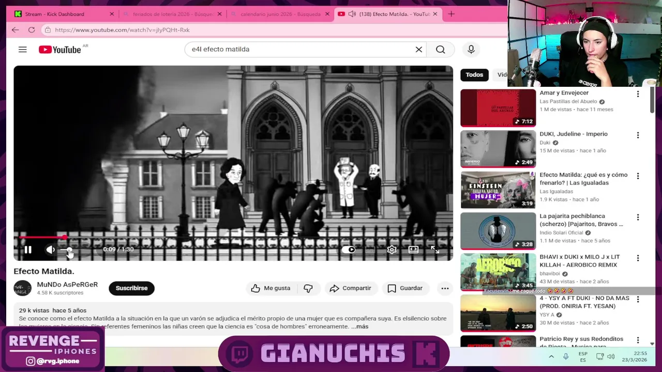Open options menu for Las Igualadas video
662x372 pixels.
point(638,176)
